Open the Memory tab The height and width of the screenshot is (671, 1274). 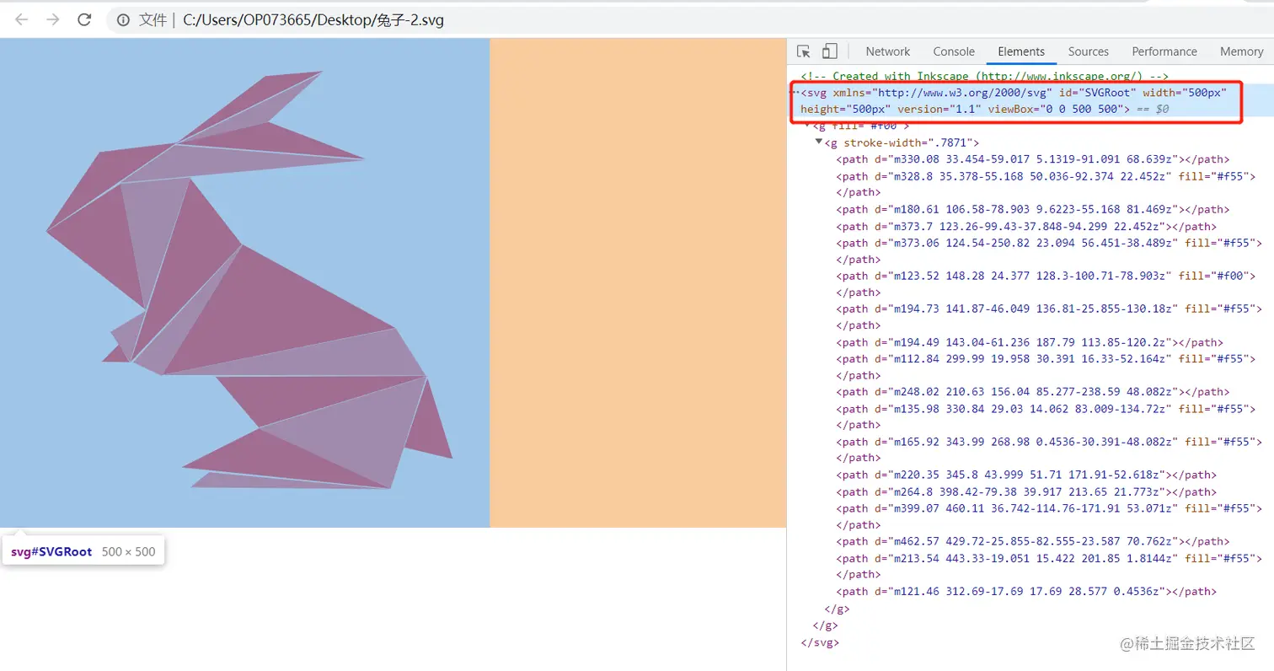(x=1241, y=51)
